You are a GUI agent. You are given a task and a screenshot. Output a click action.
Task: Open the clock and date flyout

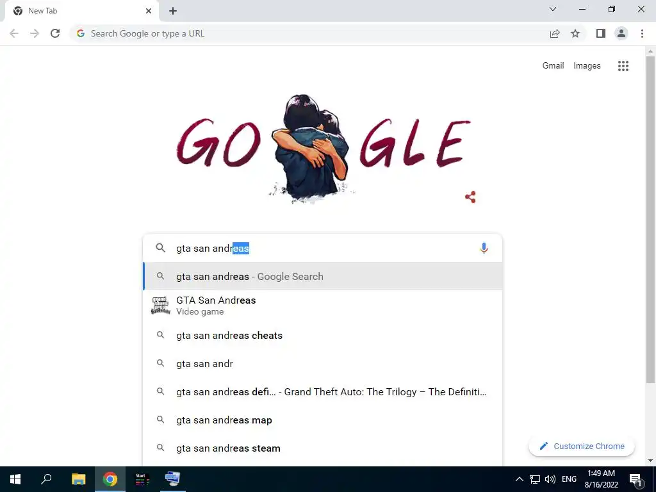601,479
